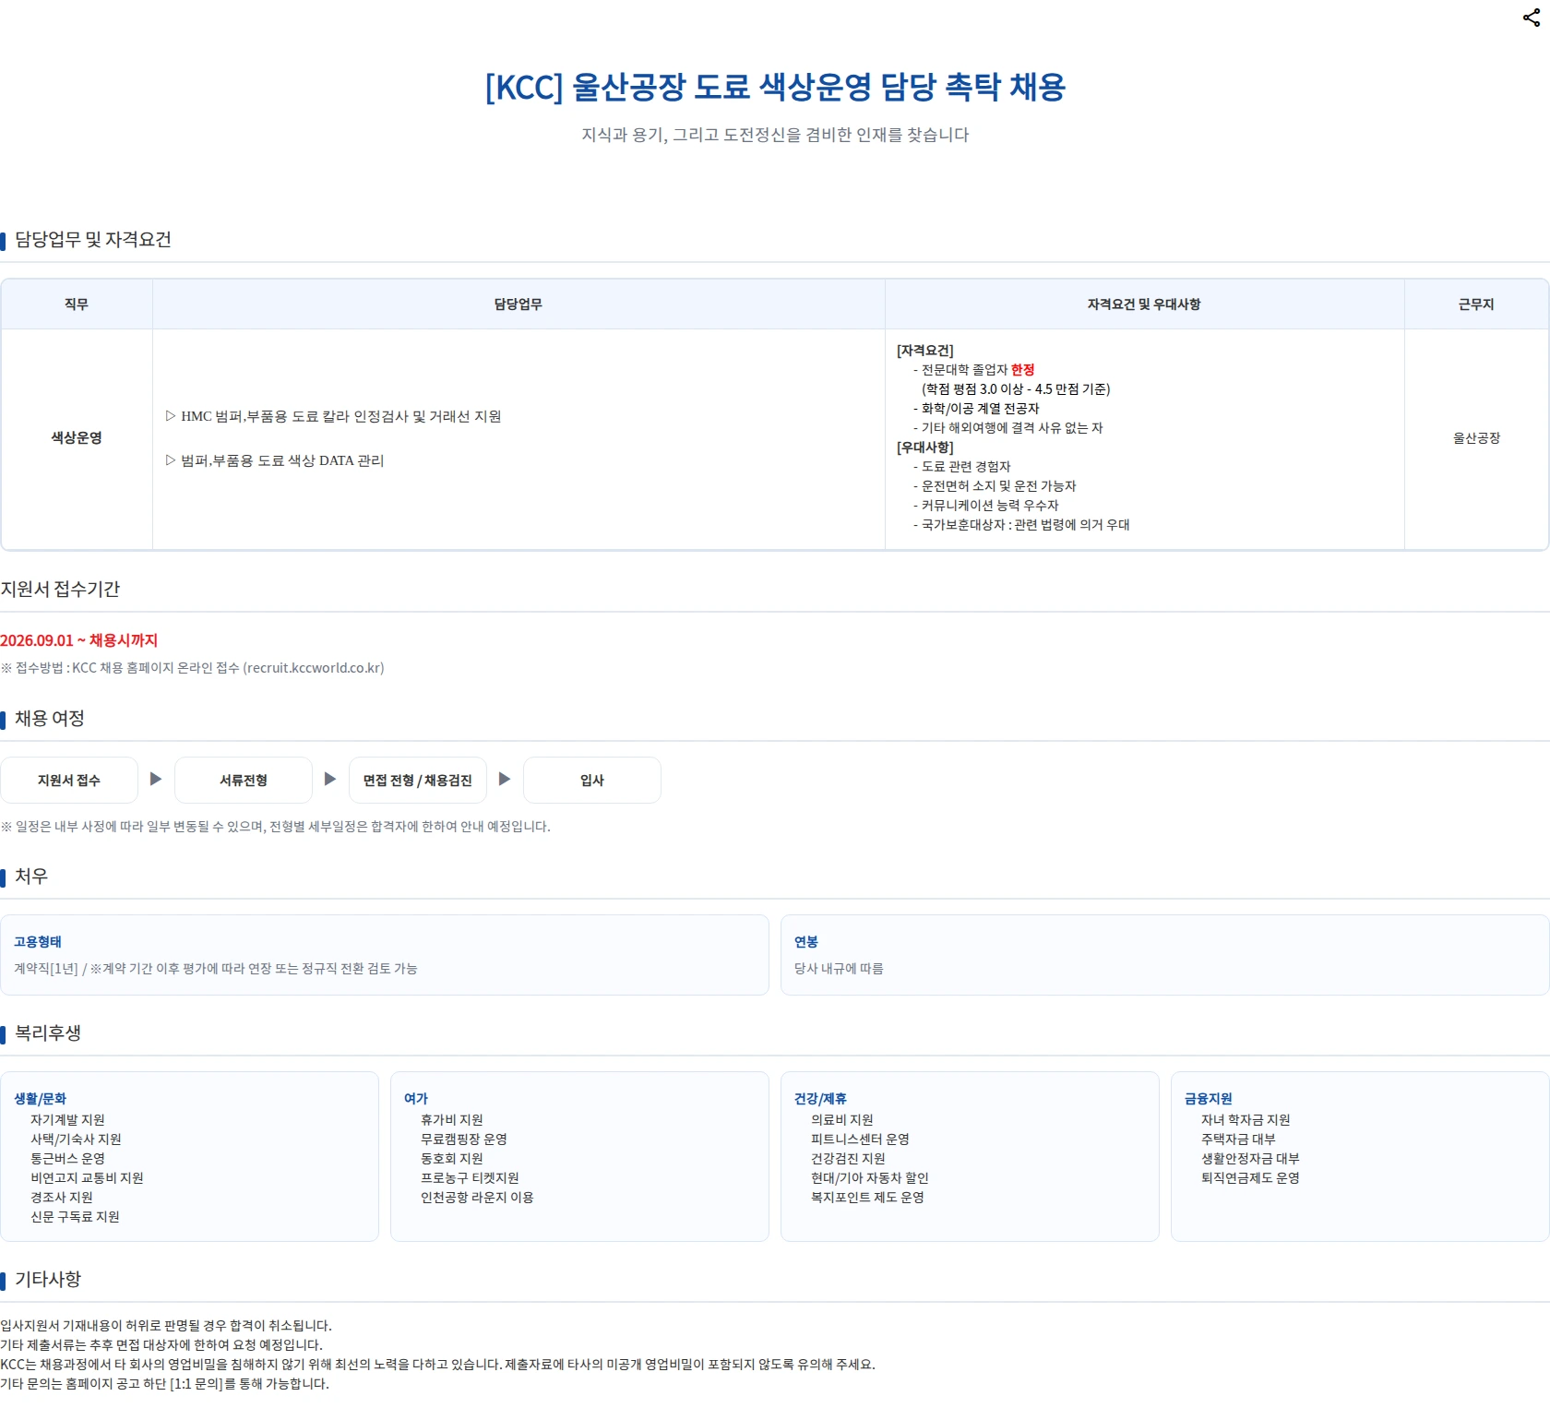Click the [우대사항] label

925,447
